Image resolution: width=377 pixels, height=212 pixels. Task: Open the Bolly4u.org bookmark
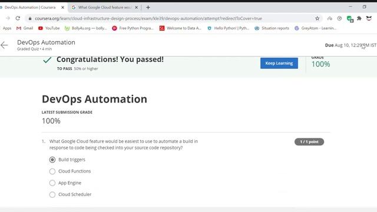click(86, 28)
